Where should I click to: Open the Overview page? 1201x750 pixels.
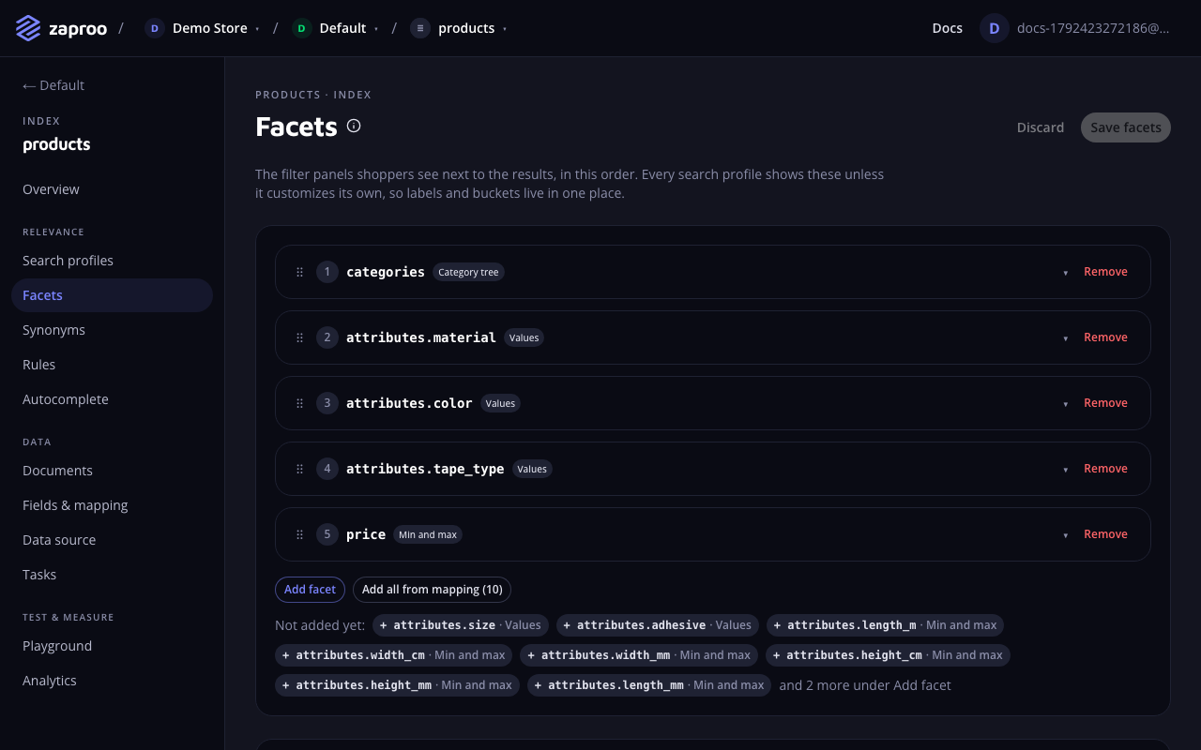[112, 189]
